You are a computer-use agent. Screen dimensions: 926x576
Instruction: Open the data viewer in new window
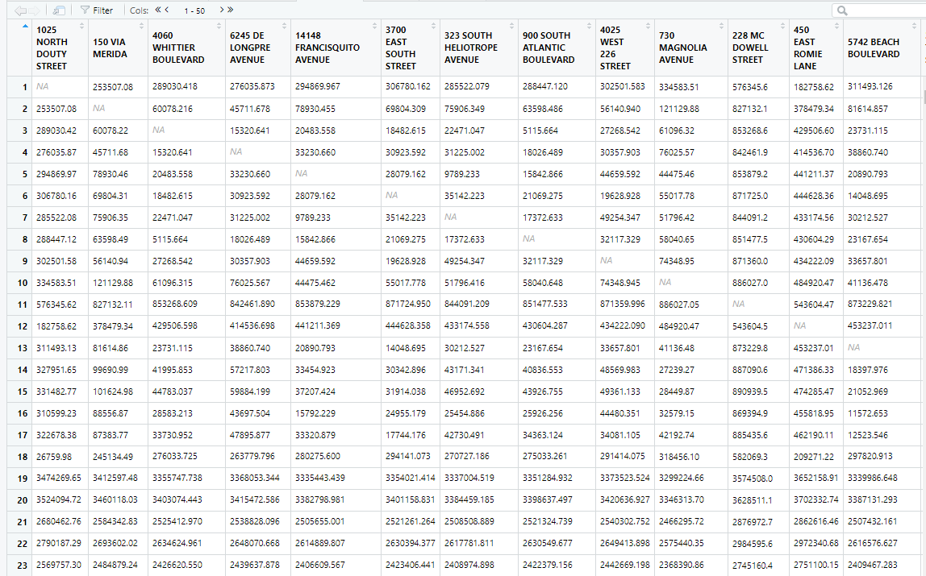click(58, 10)
